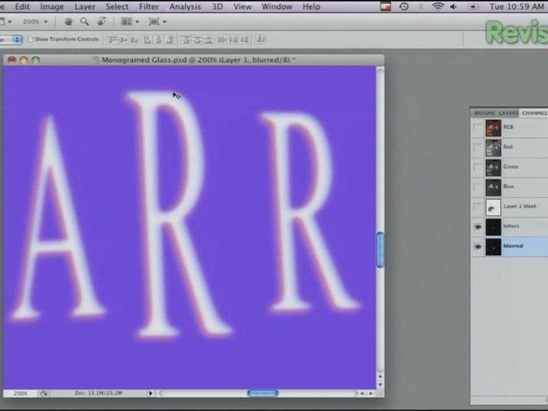Click the Screen Mode icon
Image resolution: width=548 pixels, height=411 pixels.
(x=154, y=22)
